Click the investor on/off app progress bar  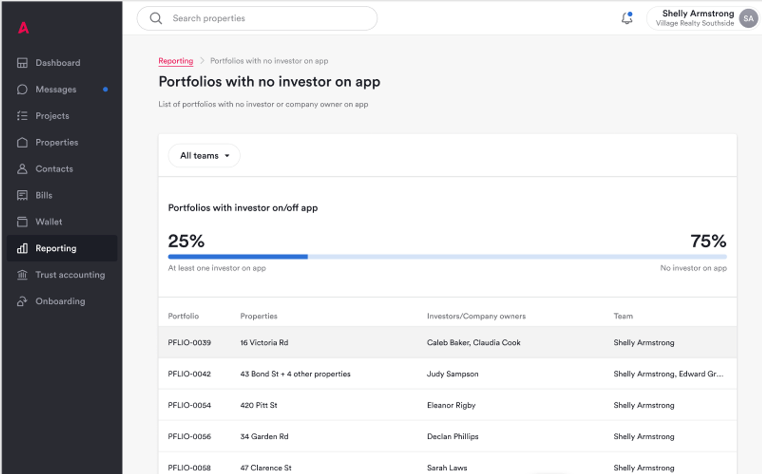447,257
